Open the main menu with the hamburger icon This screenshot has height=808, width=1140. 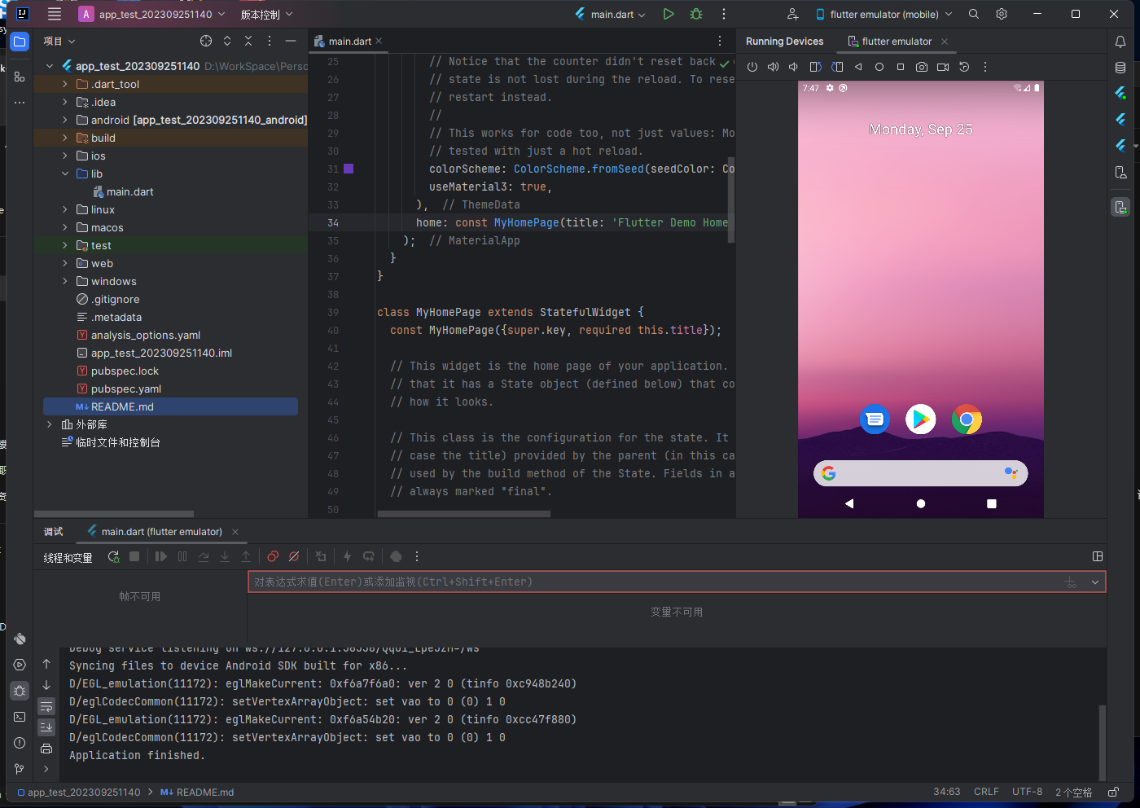pyautogui.click(x=54, y=14)
